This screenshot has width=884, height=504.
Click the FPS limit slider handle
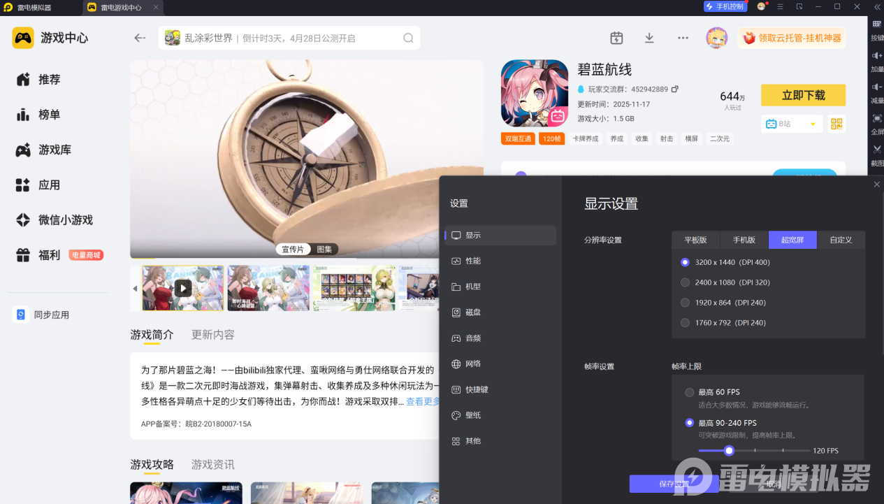pos(729,451)
